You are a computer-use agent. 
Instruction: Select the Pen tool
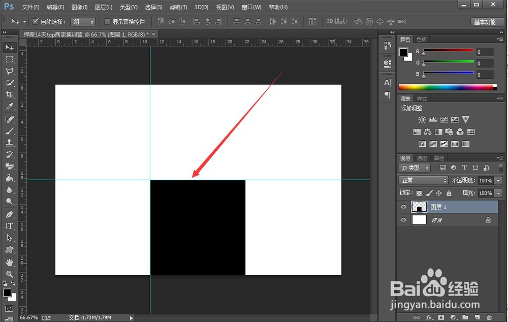tap(9, 214)
